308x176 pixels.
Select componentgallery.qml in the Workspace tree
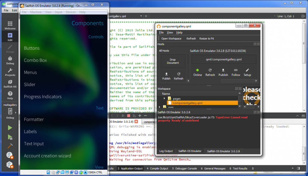(202, 103)
